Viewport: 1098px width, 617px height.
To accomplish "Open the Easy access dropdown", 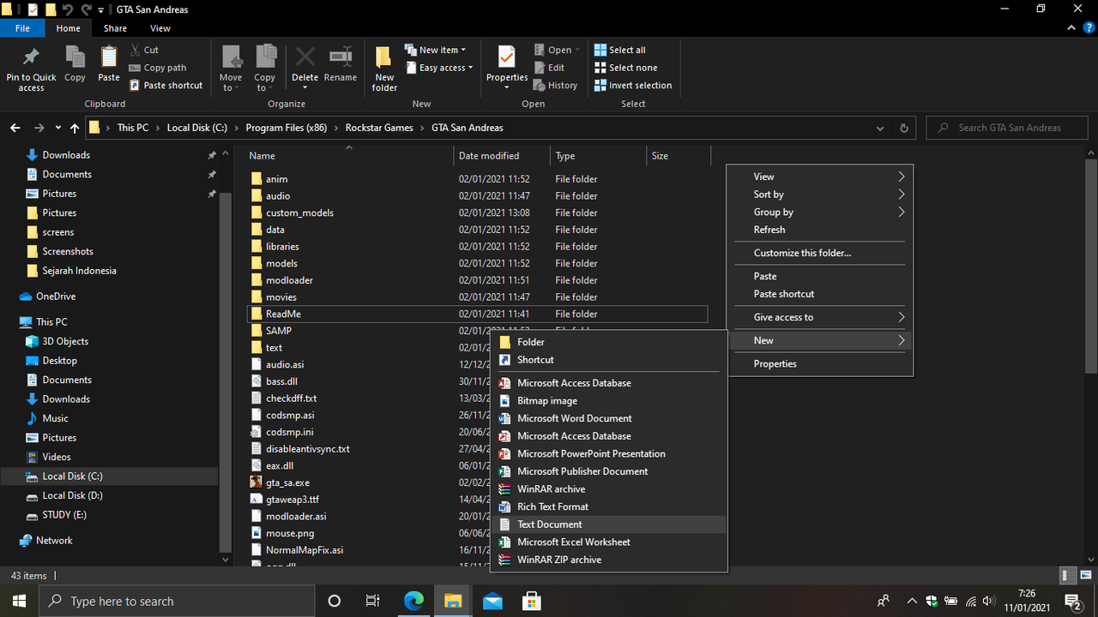I will (x=439, y=68).
